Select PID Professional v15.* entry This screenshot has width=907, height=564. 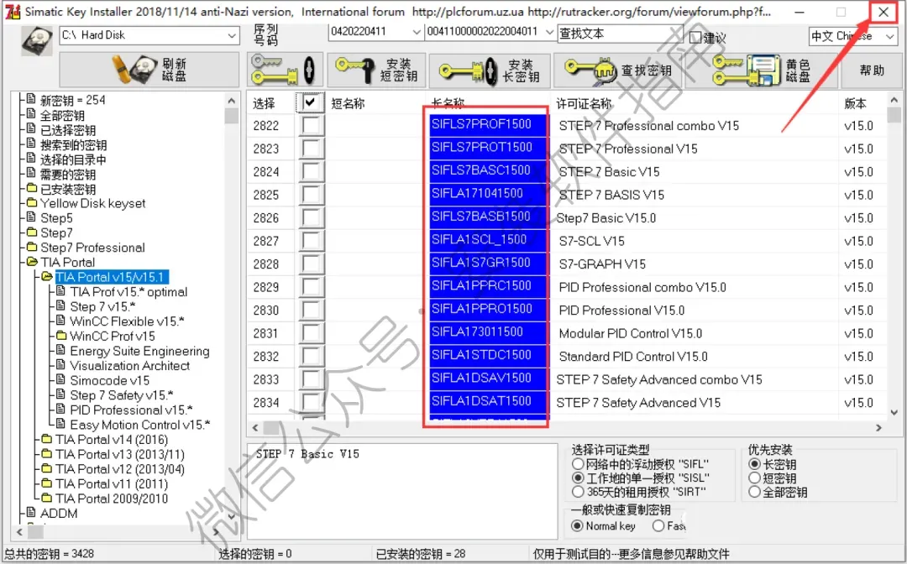click(131, 410)
